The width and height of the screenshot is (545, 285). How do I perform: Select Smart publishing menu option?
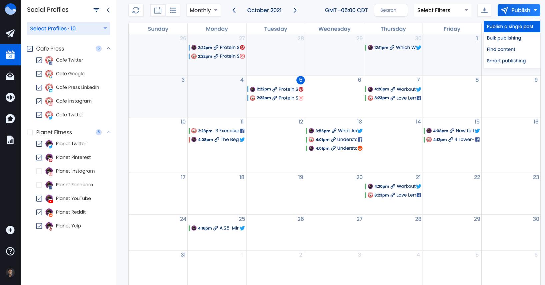(506, 61)
